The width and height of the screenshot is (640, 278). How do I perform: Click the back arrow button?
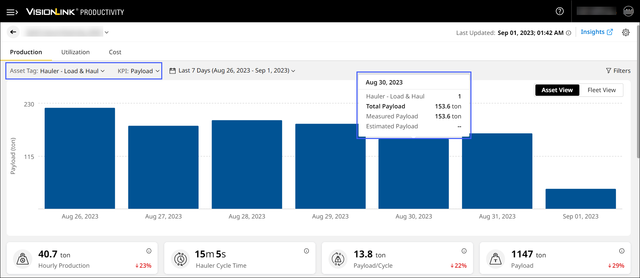[13, 32]
